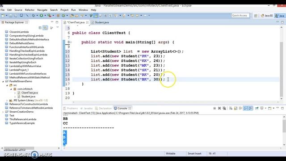Maximize the editor area
The width and height of the screenshot is (286, 161).
[x=282, y=22]
